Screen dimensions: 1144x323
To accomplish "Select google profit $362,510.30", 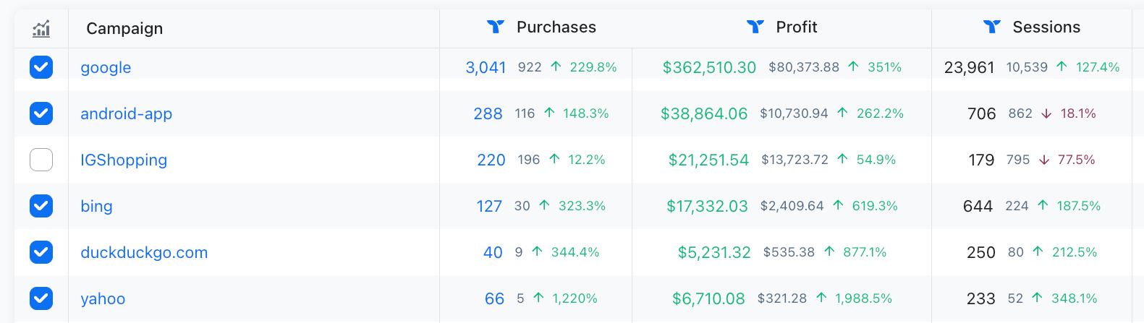I will coord(709,67).
